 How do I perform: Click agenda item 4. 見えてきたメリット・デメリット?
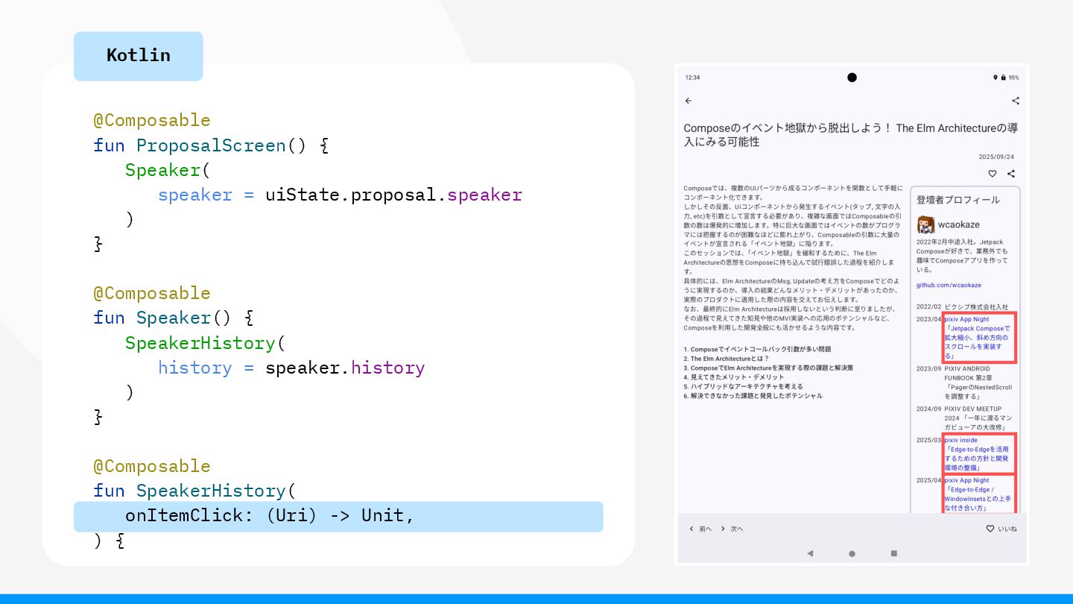point(734,377)
